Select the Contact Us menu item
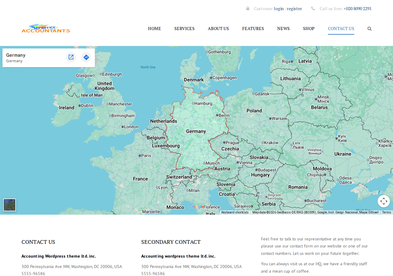Screen dimensions: 393x276 click(x=341, y=29)
